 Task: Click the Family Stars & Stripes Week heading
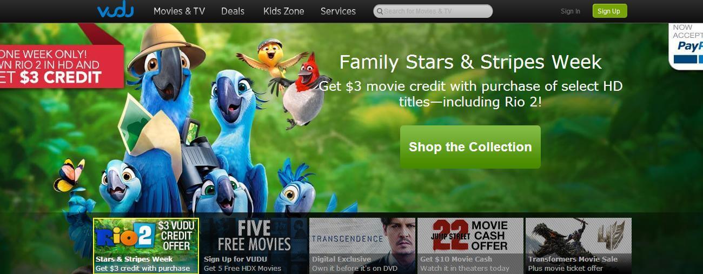(470, 62)
